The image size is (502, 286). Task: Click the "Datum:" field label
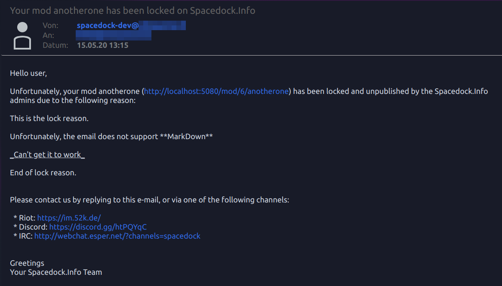coord(55,45)
